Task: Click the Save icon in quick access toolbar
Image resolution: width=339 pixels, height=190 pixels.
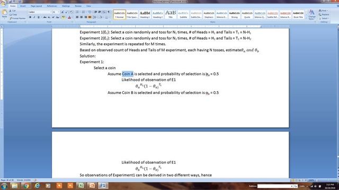Action: tap(10, 2)
